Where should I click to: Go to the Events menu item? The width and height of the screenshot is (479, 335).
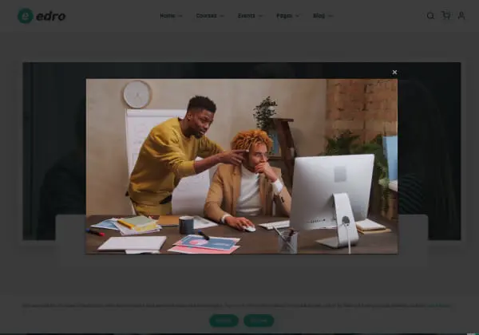246,16
